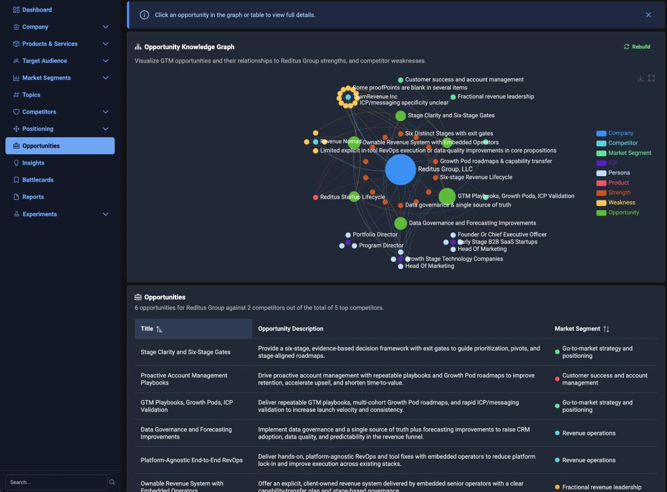Click the search magnifier icon
Viewport: 667px width, 492px height.
pos(112,482)
